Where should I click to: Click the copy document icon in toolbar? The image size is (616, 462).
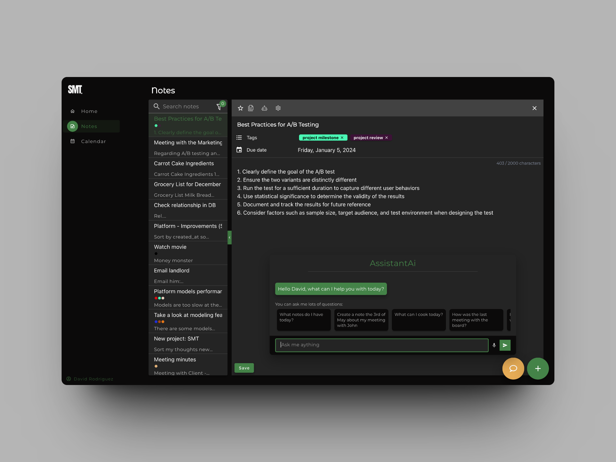point(251,108)
